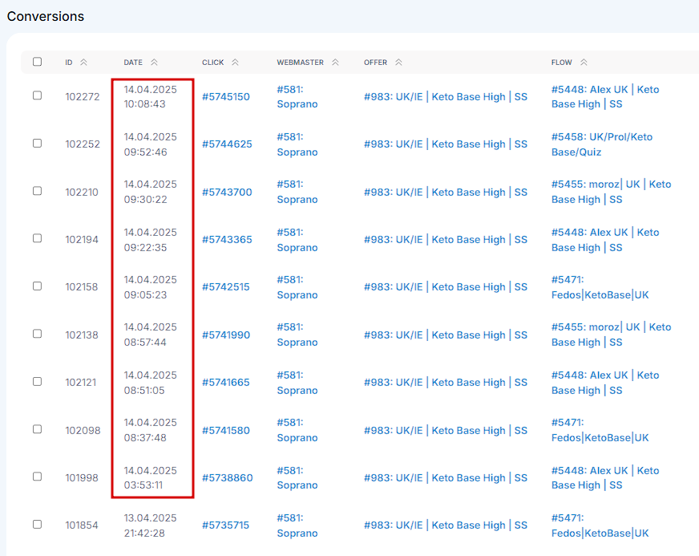The image size is (699, 556).
Task: Open the Keto Base High offer in row 101998
Action: pyautogui.click(x=446, y=478)
